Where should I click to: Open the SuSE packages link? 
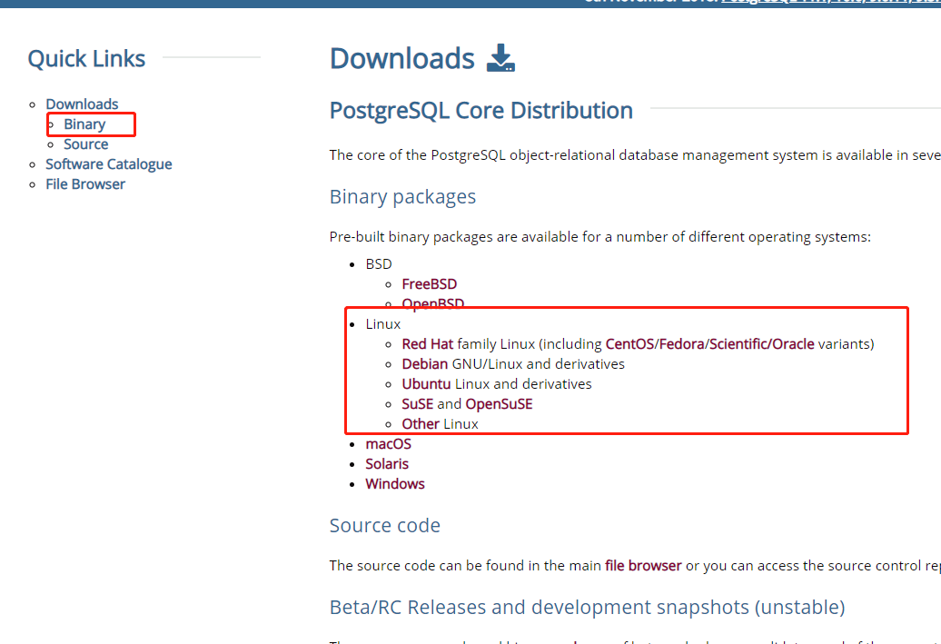(x=418, y=404)
